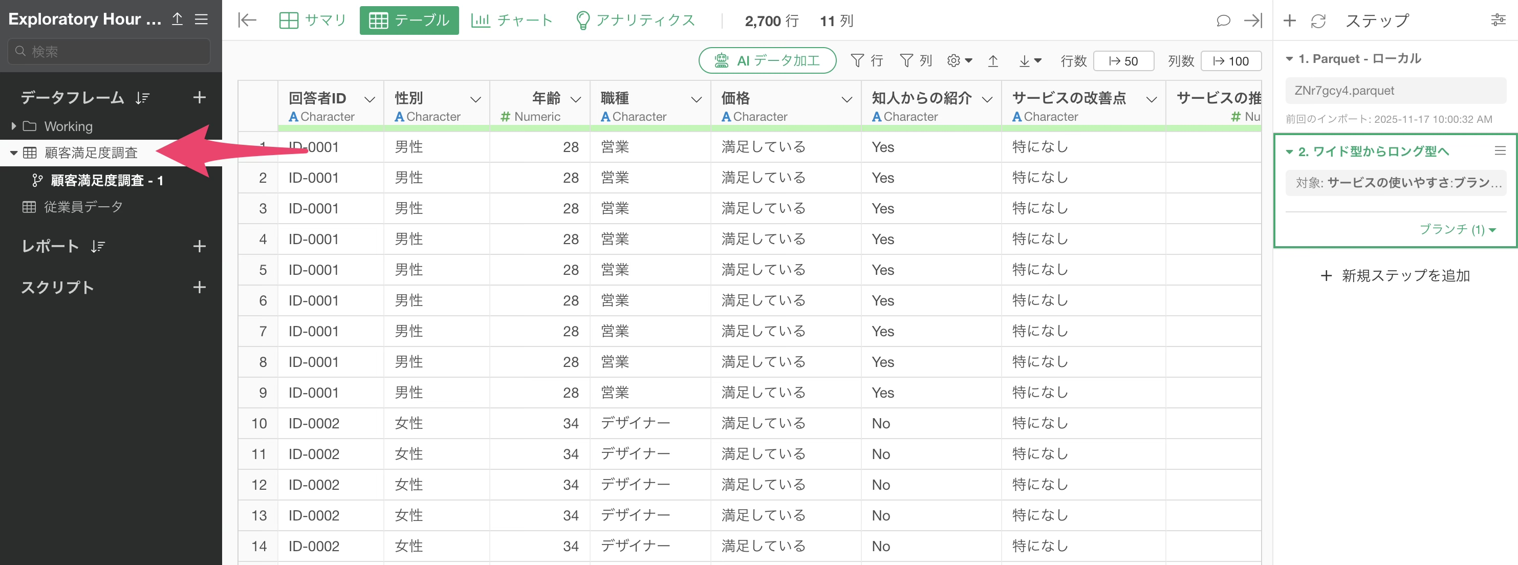Open the comment speech bubble icon
This screenshot has height=565, width=1518.
click(1223, 20)
